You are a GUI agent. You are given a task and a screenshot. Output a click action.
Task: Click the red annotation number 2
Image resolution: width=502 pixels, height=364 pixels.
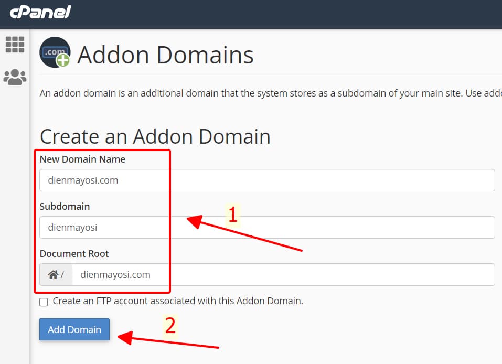[x=170, y=326]
